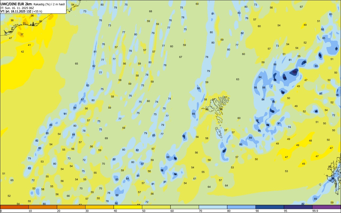The height and width of the screenshot is (213, 341).
Task: Click the '99.9' legend tick label
Action: [x=315, y=211]
